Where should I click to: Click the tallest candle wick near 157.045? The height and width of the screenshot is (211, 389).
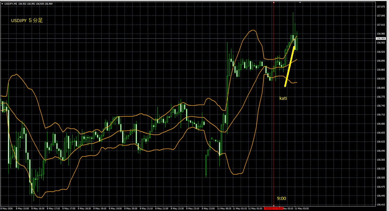(293, 23)
